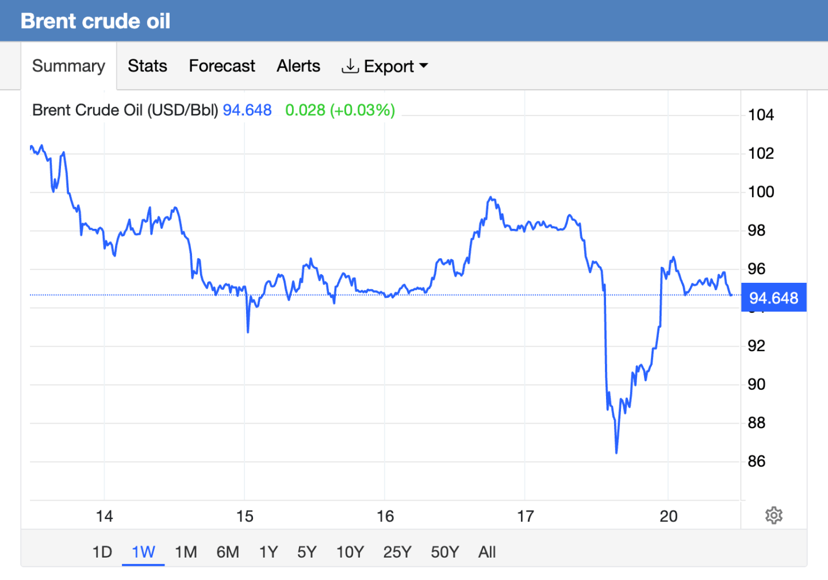Choose the 1Y time range
The image size is (828, 580).
(269, 552)
